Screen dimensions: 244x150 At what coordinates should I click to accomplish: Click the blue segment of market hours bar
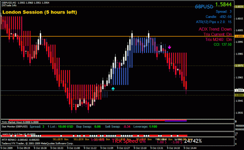point(176,121)
